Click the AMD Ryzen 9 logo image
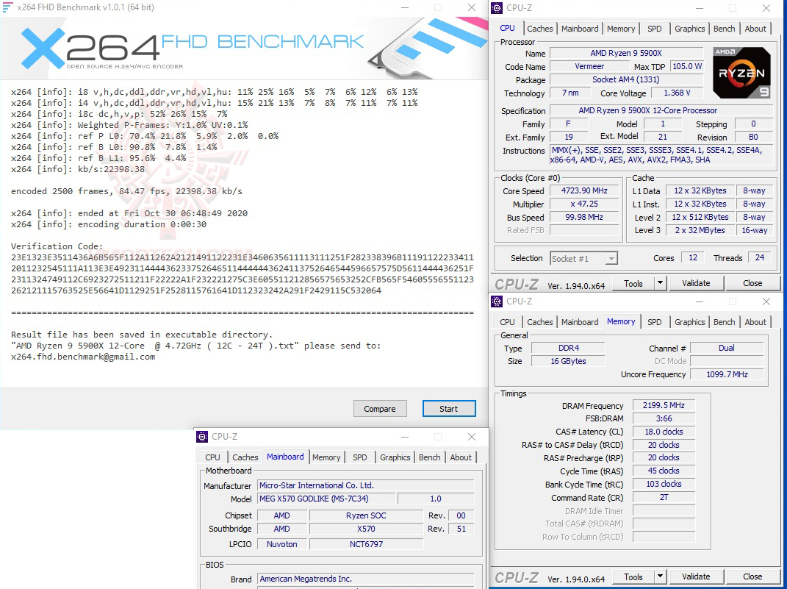 (x=741, y=73)
